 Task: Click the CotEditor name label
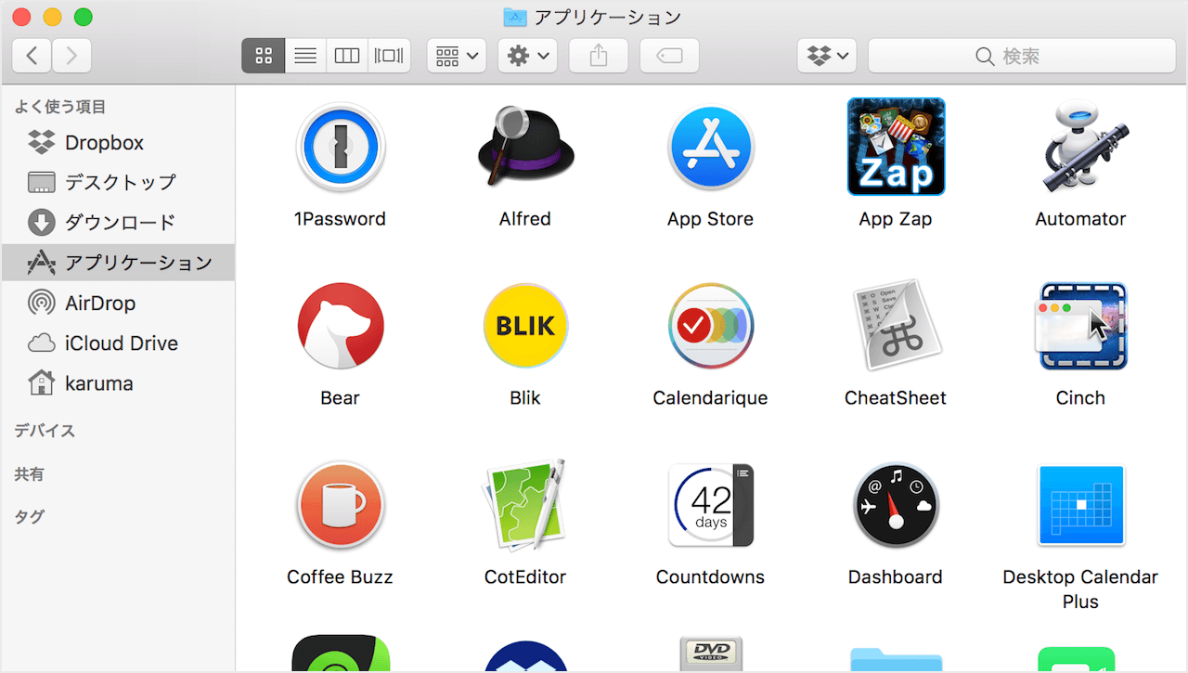(x=525, y=577)
